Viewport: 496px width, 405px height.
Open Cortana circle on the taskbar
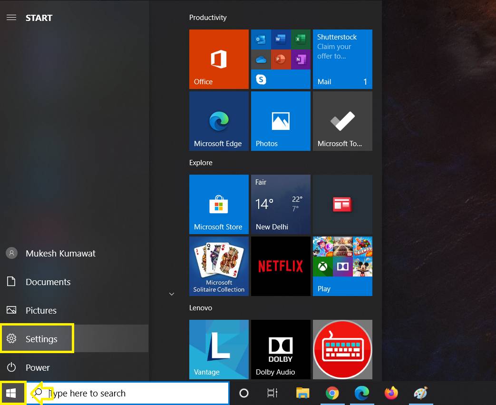244,393
